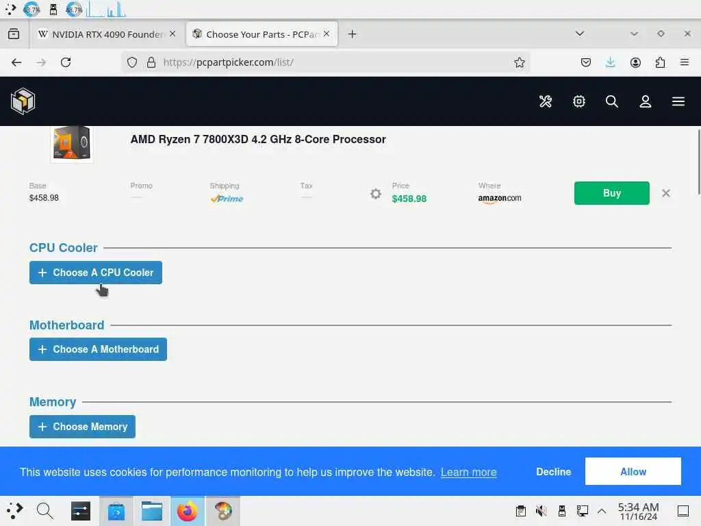The width and height of the screenshot is (701, 526).
Task: Click the Prime shipping badge
Action: (227, 199)
